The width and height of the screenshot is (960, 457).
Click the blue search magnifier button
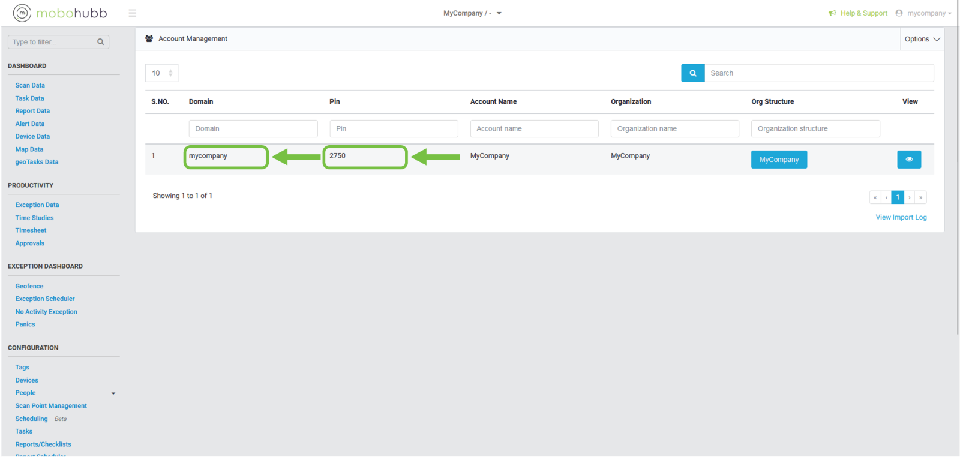pyautogui.click(x=692, y=73)
